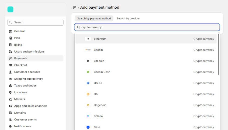This screenshot has height=130, width=228.
Task: Open Markets settings
Action: tap(36, 99)
